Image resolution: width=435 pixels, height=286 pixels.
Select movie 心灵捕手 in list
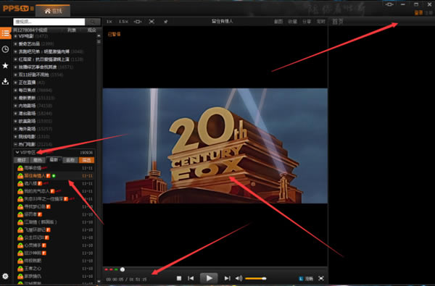[x=54, y=245]
